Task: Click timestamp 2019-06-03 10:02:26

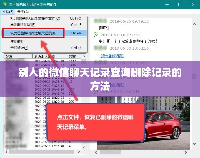Action: [129, 48]
